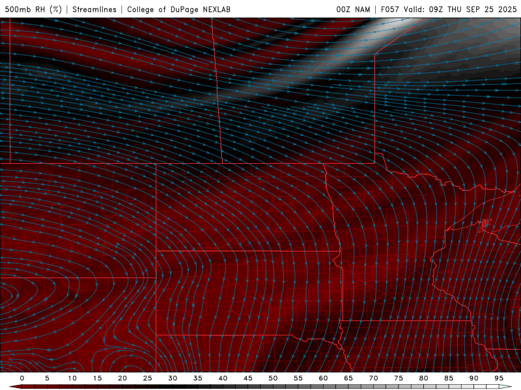Click the "500mb RH (%)" title text
The width and height of the screenshot is (521, 390).
click(33, 9)
